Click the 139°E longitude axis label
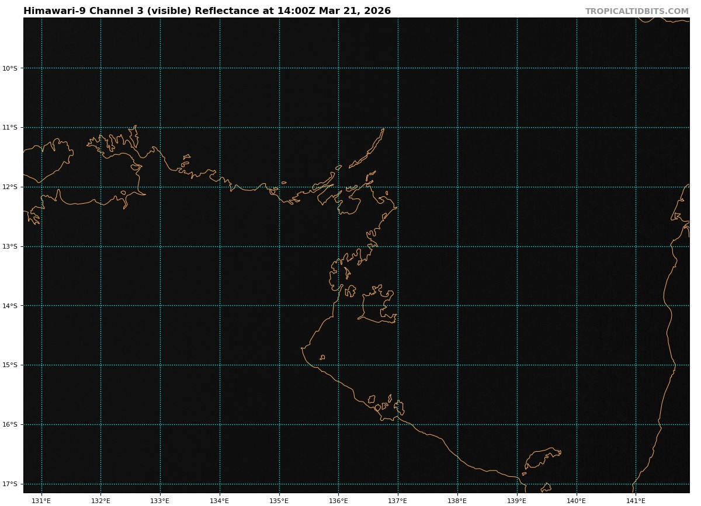This screenshot has height=506, width=701. click(x=517, y=500)
